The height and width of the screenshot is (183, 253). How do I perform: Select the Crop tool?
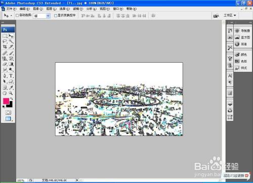click(5, 47)
